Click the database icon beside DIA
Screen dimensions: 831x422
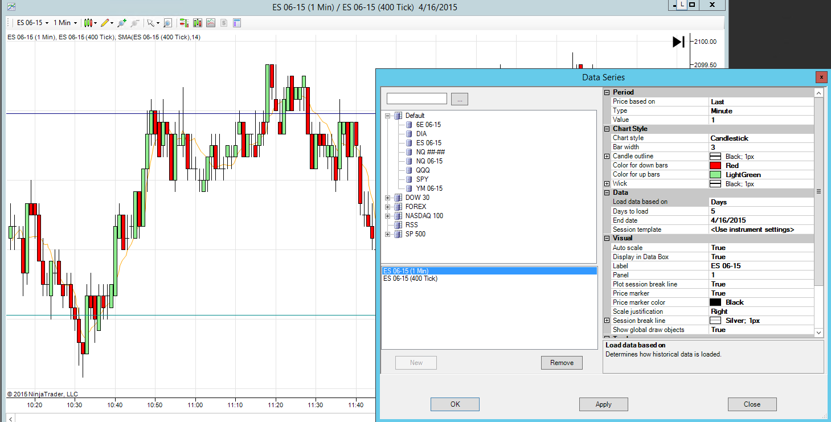pos(410,134)
